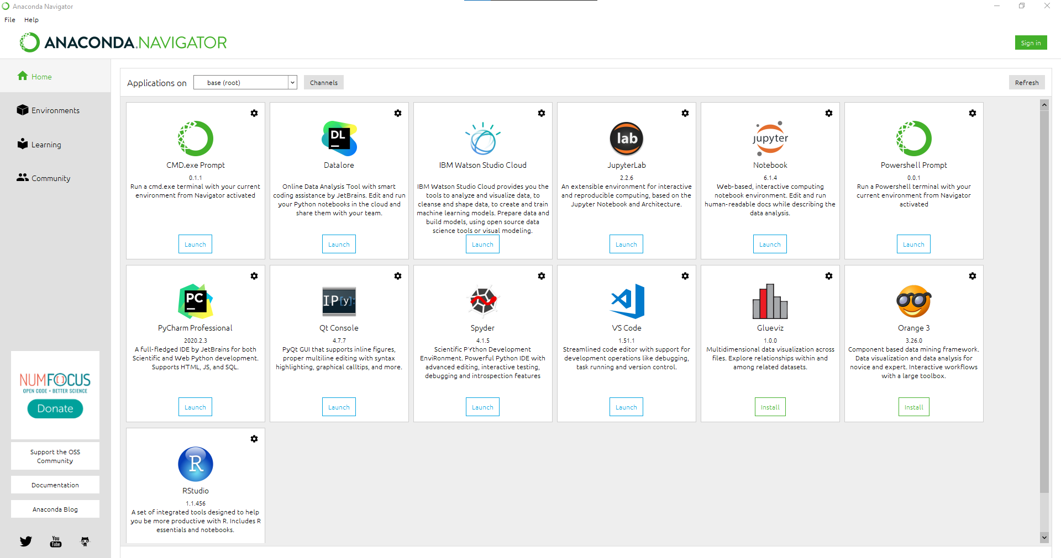Open Glueviz gear options
Viewport: 1061px width, 558px height.
pos(829,276)
